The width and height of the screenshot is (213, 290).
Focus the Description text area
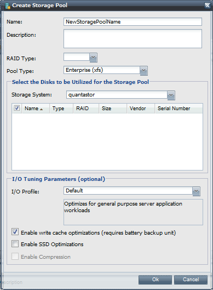(x=133, y=39)
